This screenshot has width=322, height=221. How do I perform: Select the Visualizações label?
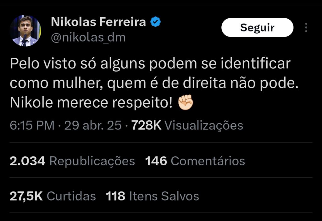(204, 125)
